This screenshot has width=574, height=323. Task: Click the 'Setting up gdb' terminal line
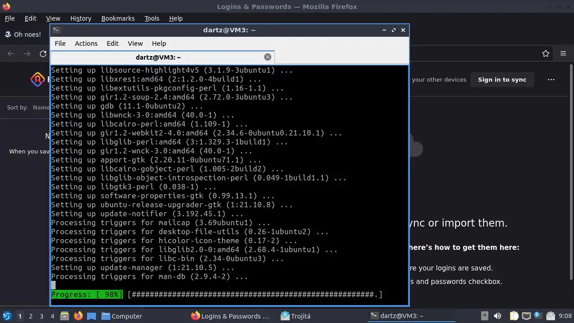click(x=127, y=106)
